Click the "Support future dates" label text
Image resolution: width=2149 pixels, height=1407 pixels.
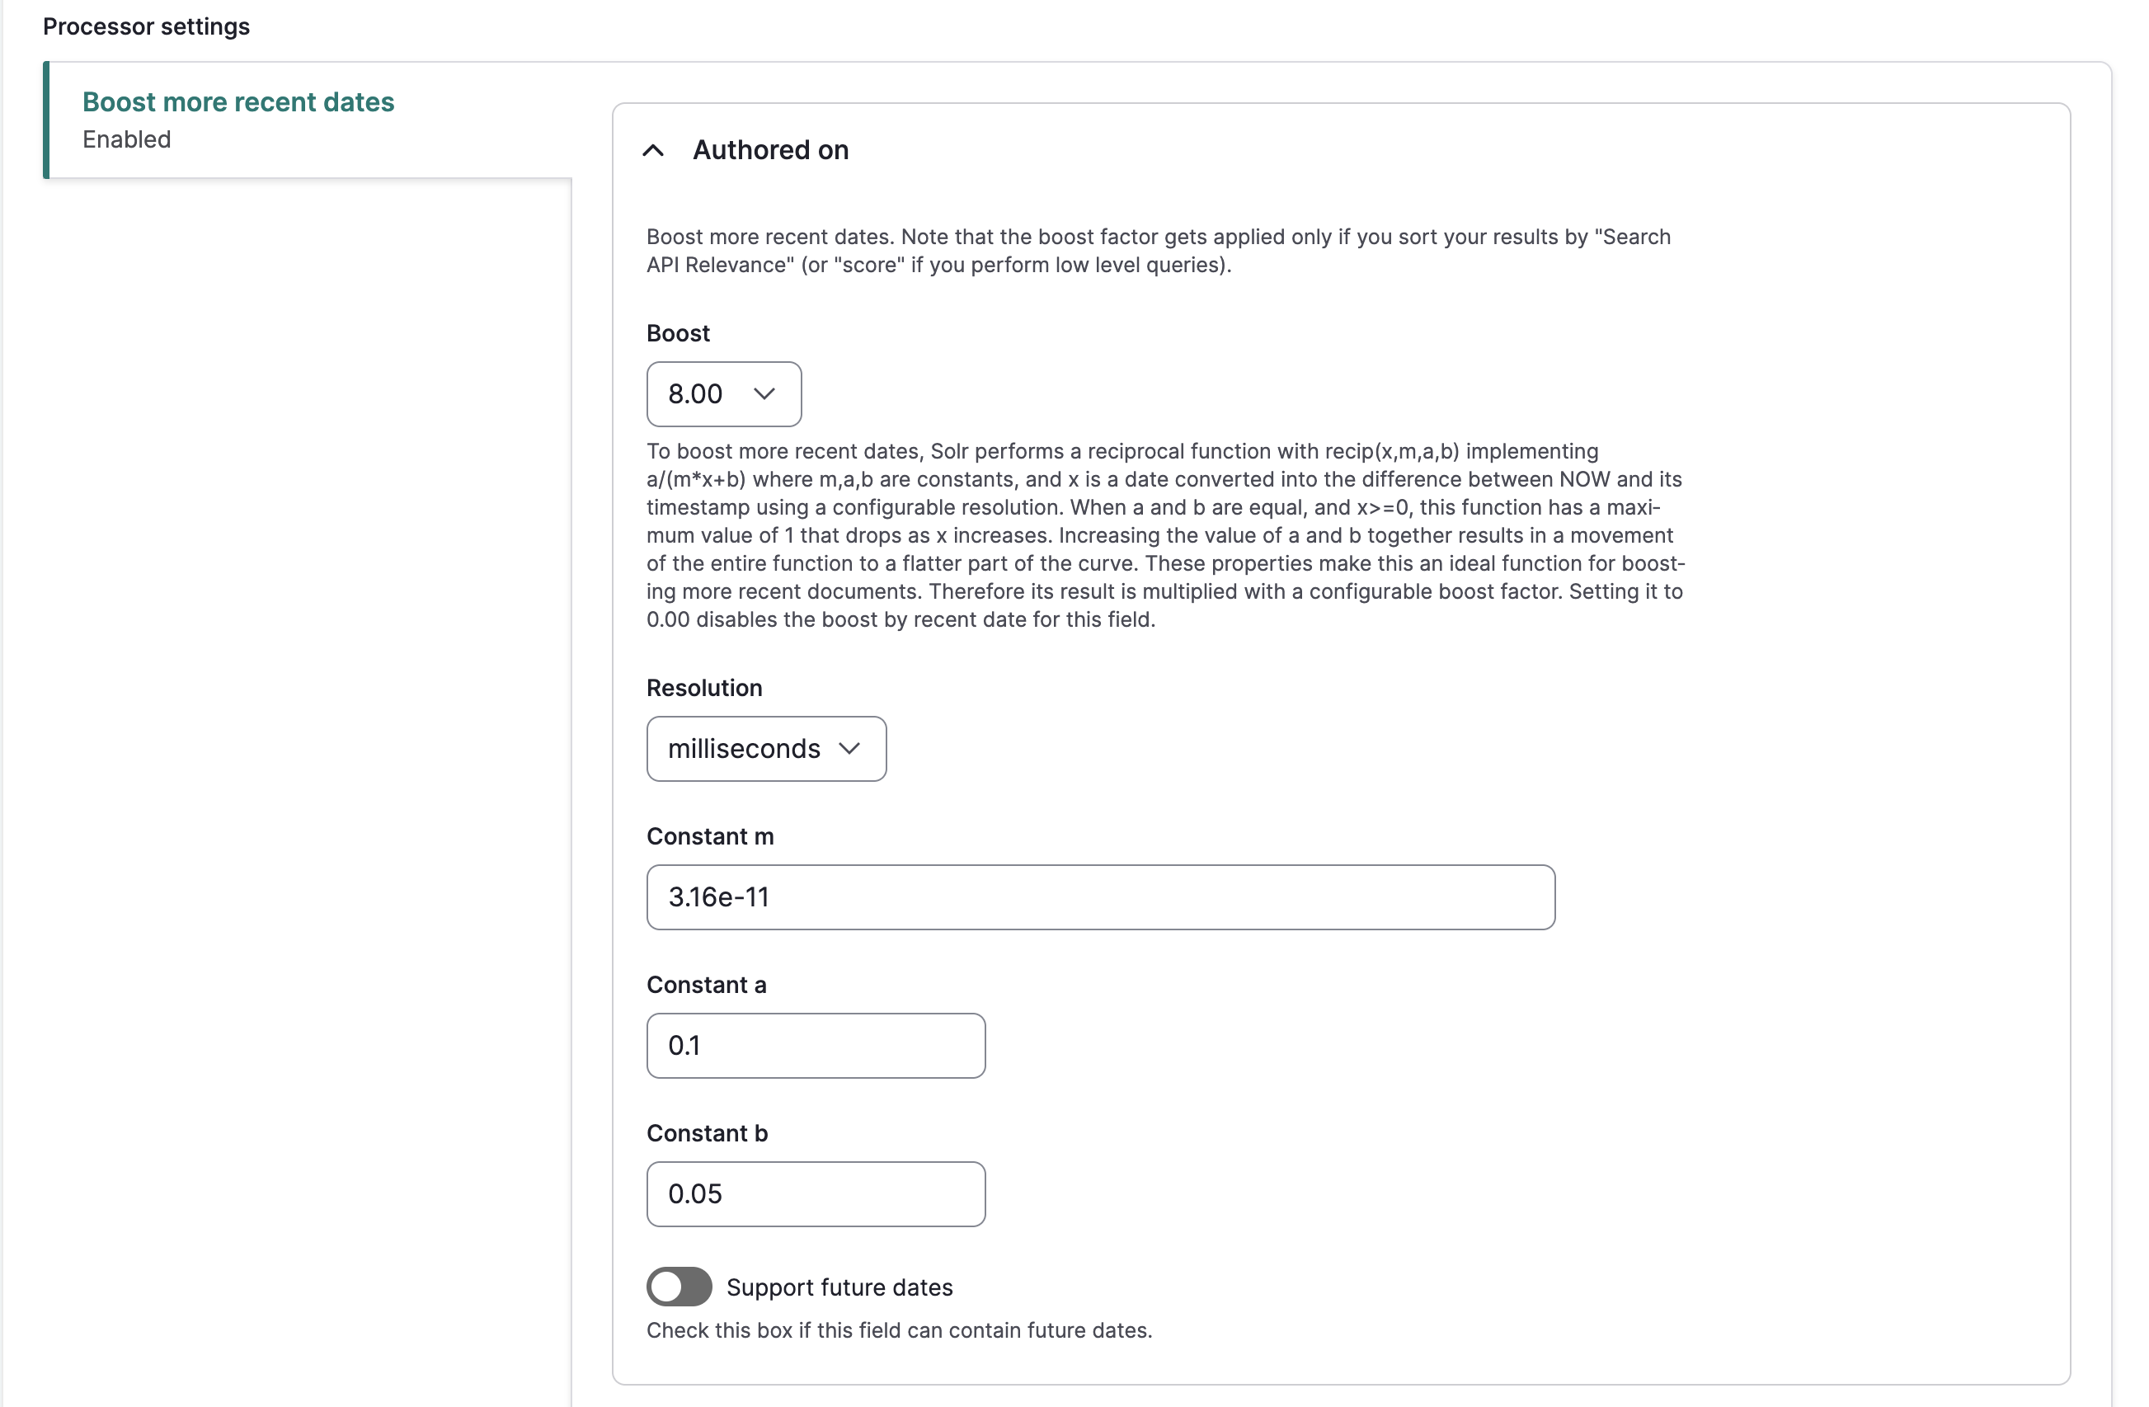click(x=839, y=1287)
